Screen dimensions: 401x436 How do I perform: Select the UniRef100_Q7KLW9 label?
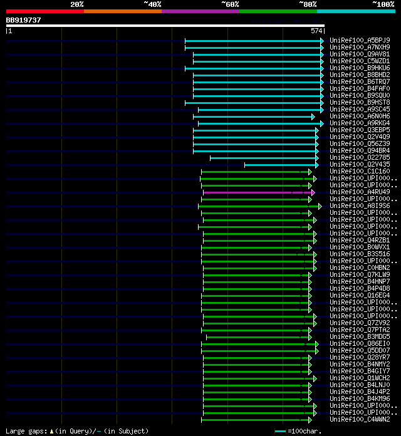coord(360,275)
